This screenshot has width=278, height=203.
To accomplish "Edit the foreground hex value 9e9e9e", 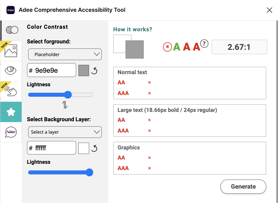I will tap(52, 70).
